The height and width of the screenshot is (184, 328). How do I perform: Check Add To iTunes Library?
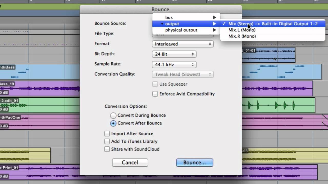pos(107,141)
